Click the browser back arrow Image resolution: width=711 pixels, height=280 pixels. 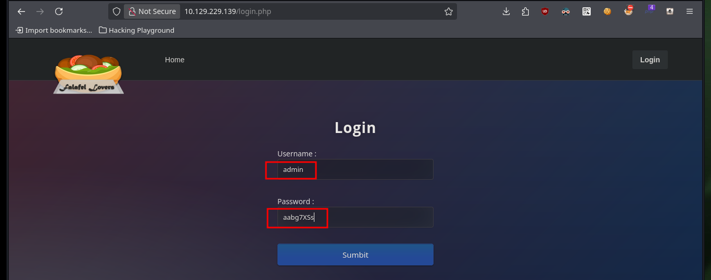21,11
